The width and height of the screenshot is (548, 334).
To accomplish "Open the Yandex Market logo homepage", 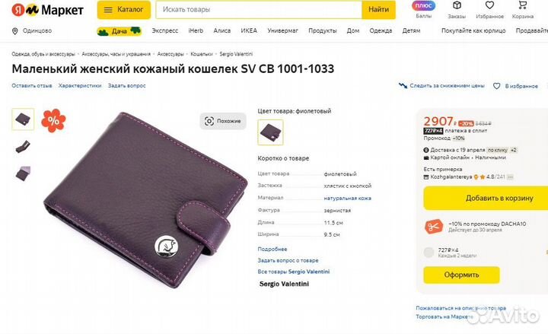I will (47, 10).
